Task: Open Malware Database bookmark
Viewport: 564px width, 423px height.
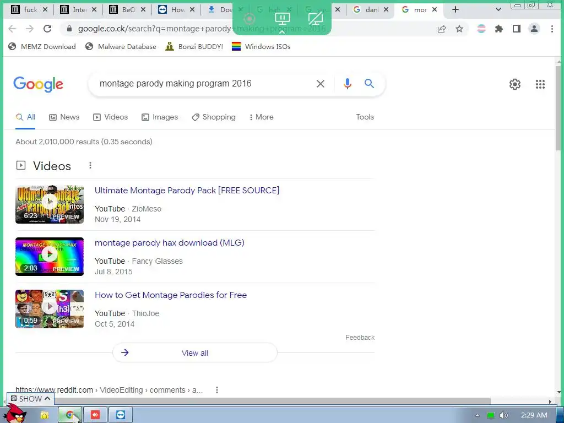Action: 121,46
